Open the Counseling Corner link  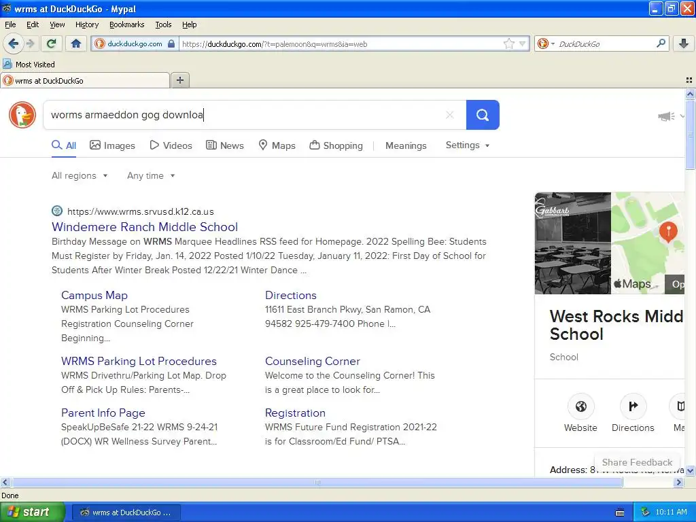point(313,362)
